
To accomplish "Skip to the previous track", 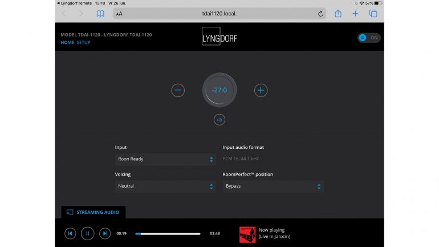I will 70,233.
